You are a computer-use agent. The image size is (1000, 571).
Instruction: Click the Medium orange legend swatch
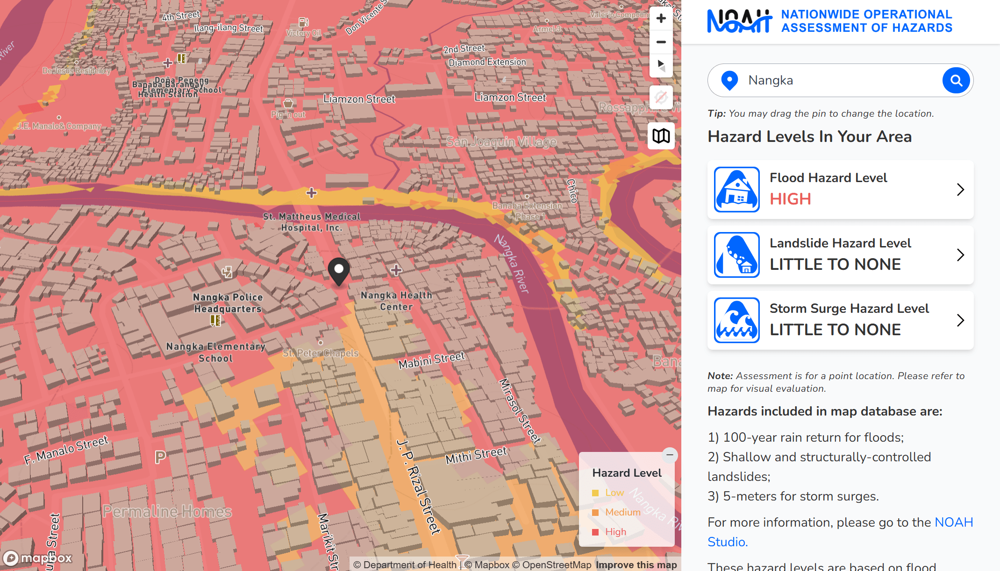coord(595,512)
